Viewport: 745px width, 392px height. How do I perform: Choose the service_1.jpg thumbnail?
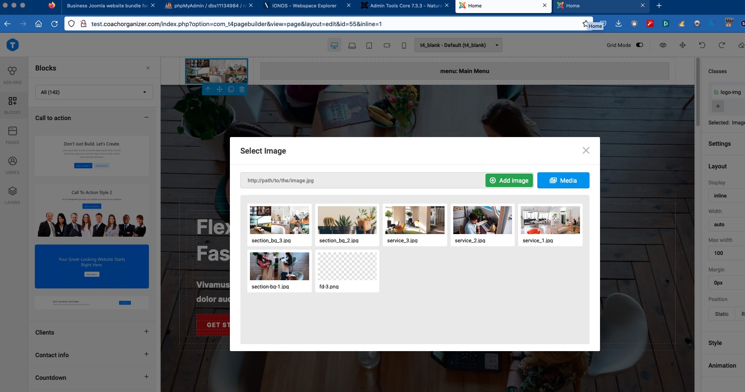tap(550, 225)
